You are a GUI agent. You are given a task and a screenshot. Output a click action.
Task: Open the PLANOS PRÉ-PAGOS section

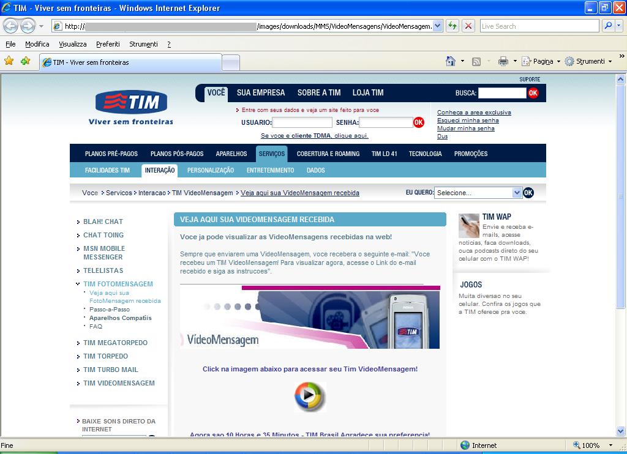(x=111, y=154)
